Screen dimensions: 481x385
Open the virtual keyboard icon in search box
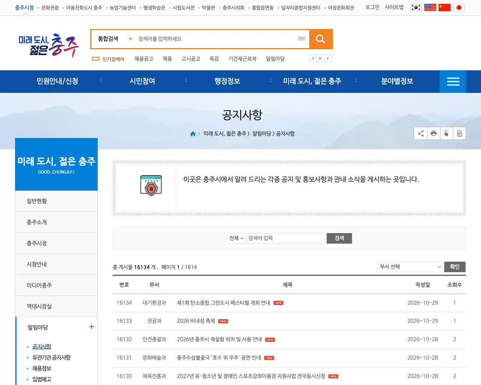click(x=301, y=38)
